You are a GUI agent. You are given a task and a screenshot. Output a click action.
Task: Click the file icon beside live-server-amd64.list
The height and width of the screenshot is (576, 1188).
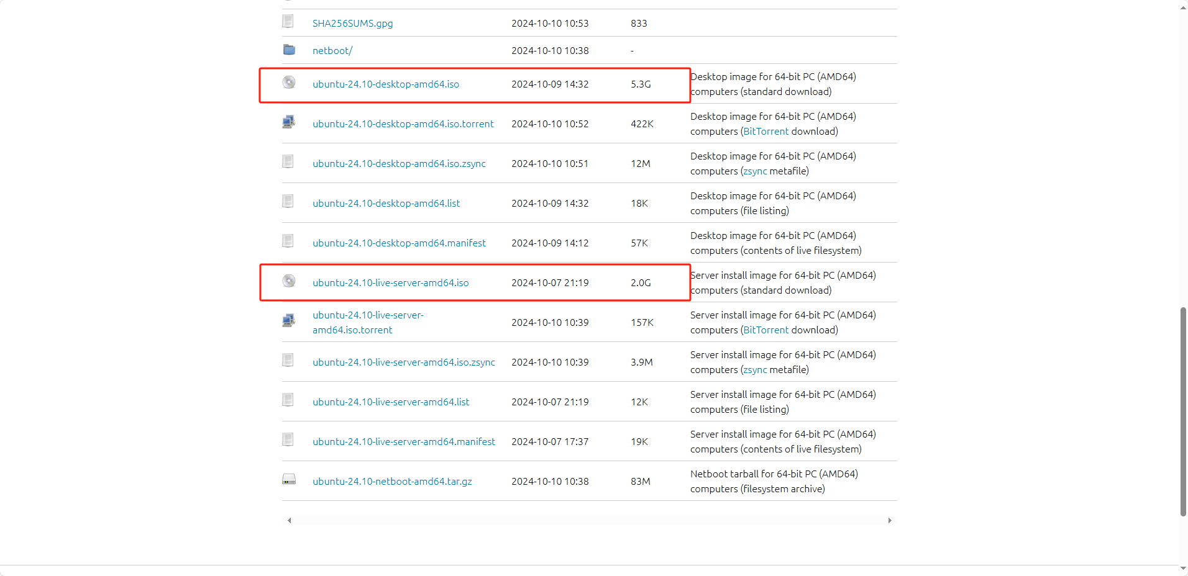coord(288,400)
